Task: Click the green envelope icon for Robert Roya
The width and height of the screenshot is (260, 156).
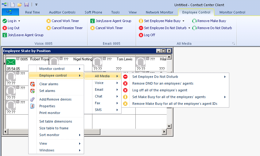Action: click(11, 62)
